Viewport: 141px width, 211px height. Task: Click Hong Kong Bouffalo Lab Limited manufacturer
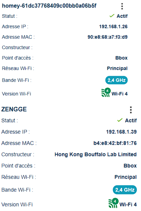[x=96, y=154]
